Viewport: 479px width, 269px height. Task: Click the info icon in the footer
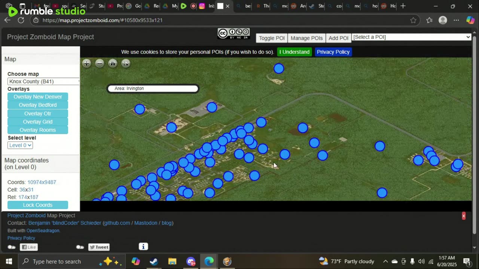[x=143, y=246]
